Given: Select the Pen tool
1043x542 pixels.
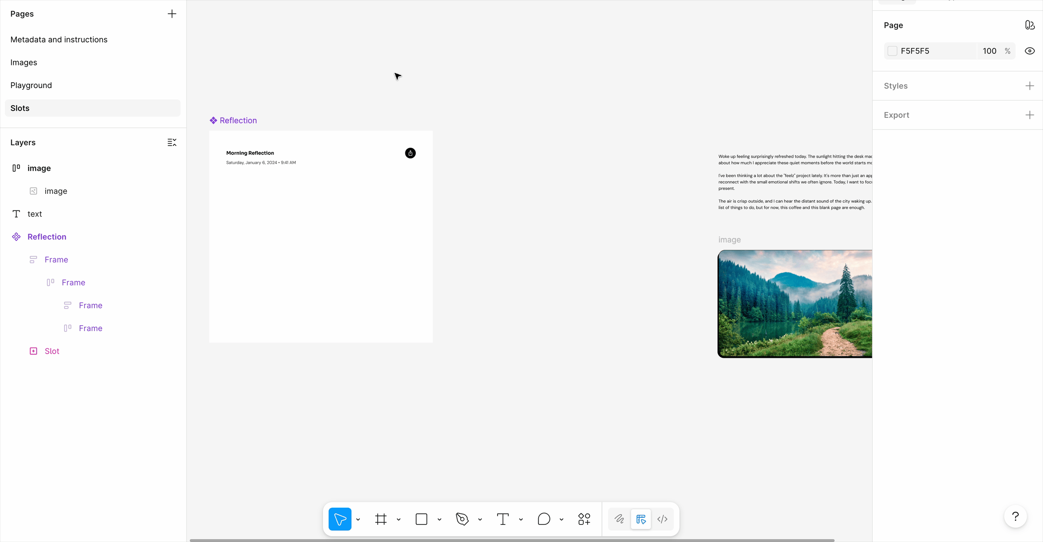Looking at the screenshot, I should [462, 519].
